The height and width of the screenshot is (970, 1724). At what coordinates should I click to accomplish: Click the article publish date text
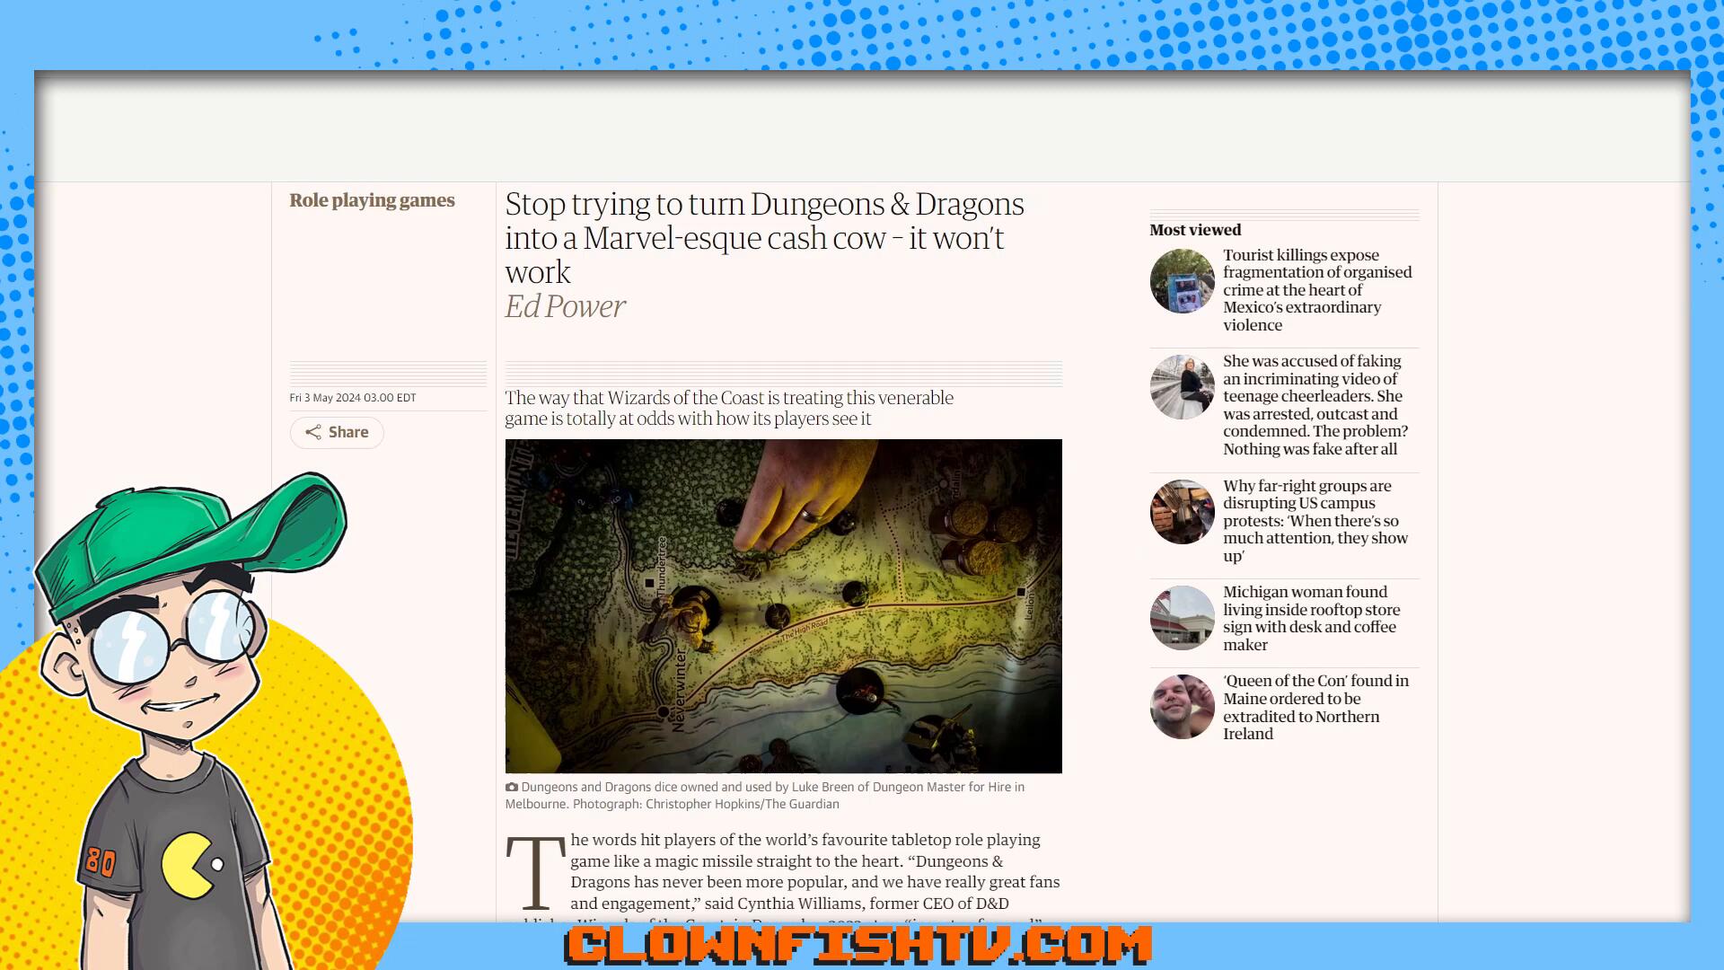pyautogui.click(x=352, y=398)
